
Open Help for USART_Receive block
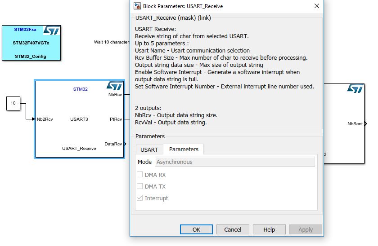click(x=269, y=229)
